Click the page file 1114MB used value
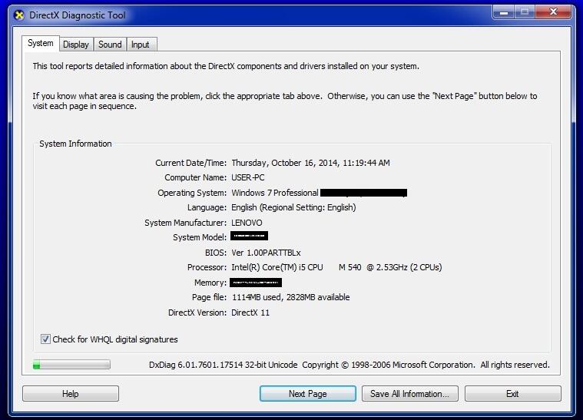The image size is (583, 420). coord(291,297)
